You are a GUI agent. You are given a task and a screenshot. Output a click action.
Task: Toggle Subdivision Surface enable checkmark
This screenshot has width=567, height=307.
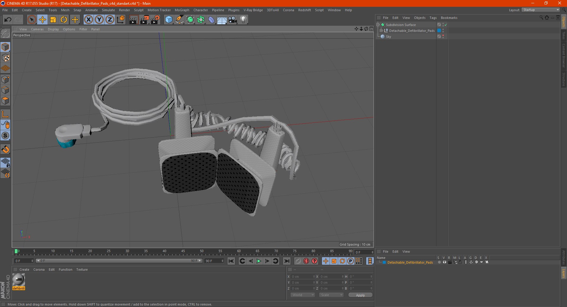[446, 25]
